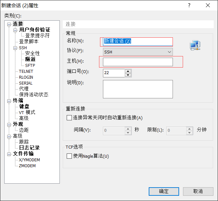Collapse the 终端 tree node
This screenshot has width=218, height=201.
[x=9, y=101]
